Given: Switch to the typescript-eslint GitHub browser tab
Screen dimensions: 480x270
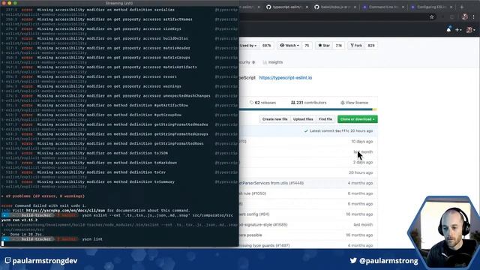Looking at the screenshot, I should point(286,7).
